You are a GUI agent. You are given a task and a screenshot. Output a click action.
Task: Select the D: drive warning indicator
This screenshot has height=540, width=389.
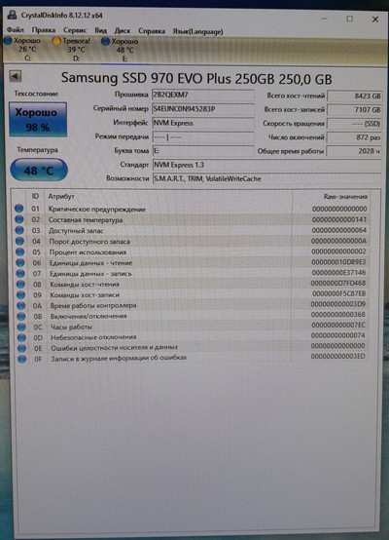(72, 50)
